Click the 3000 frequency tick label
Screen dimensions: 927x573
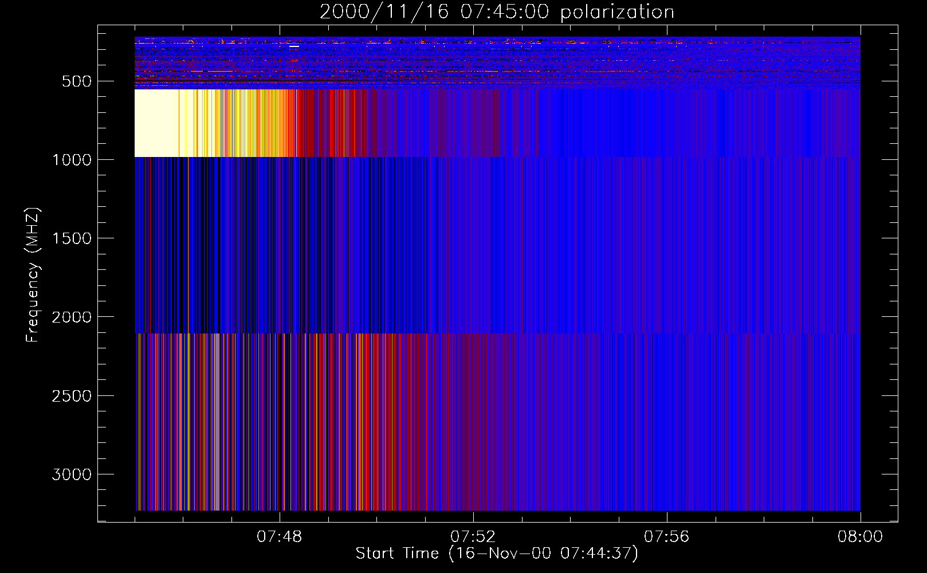pos(72,474)
